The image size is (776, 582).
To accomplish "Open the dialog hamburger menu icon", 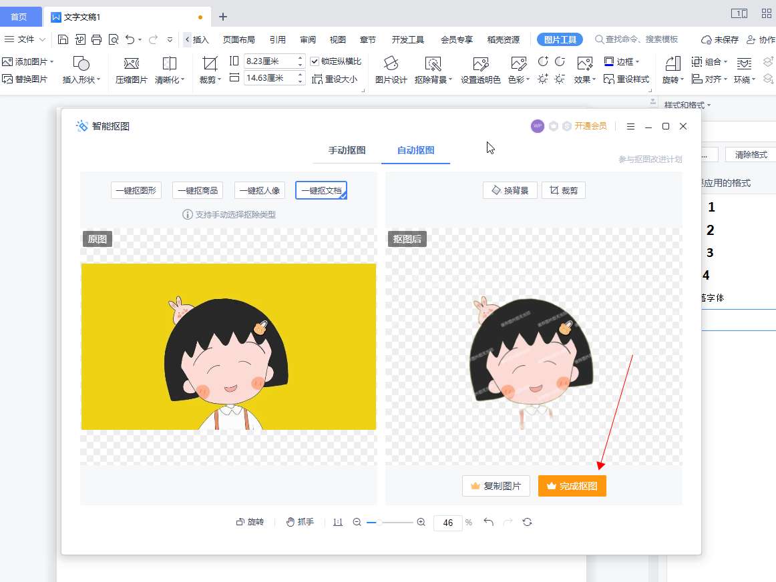I will pos(630,127).
